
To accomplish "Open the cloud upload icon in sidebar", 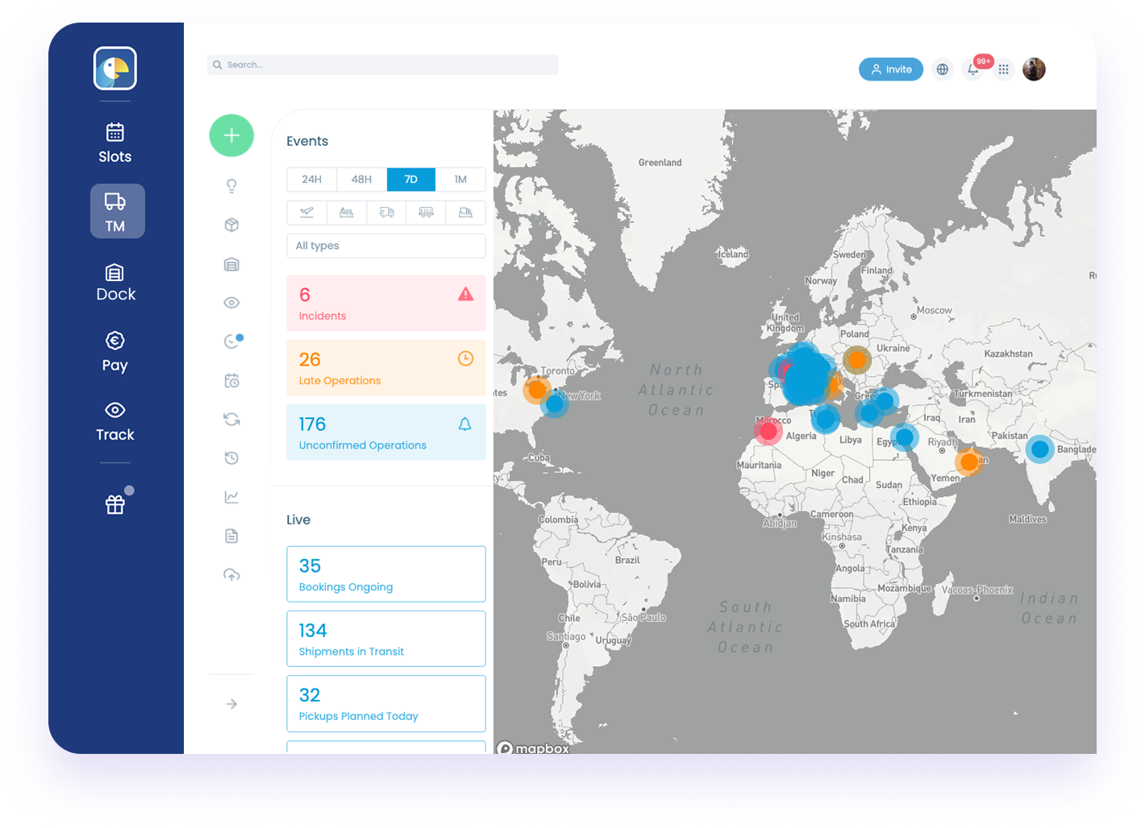I will [x=231, y=574].
